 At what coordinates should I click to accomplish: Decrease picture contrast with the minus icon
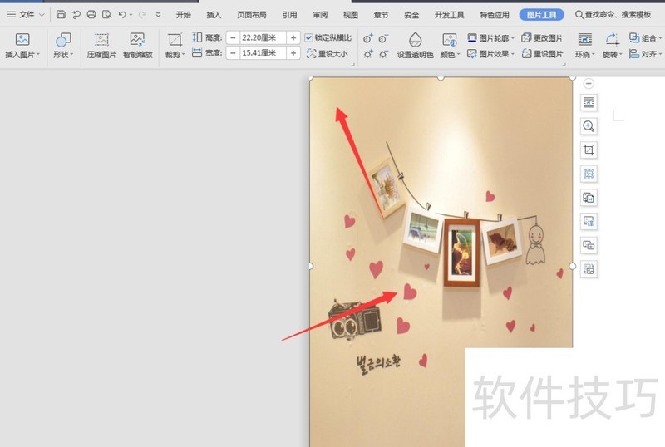click(x=383, y=39)
